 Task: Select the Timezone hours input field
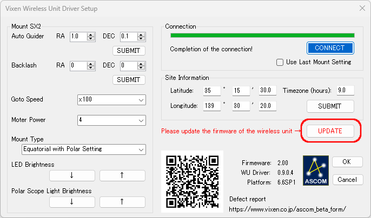345,91
